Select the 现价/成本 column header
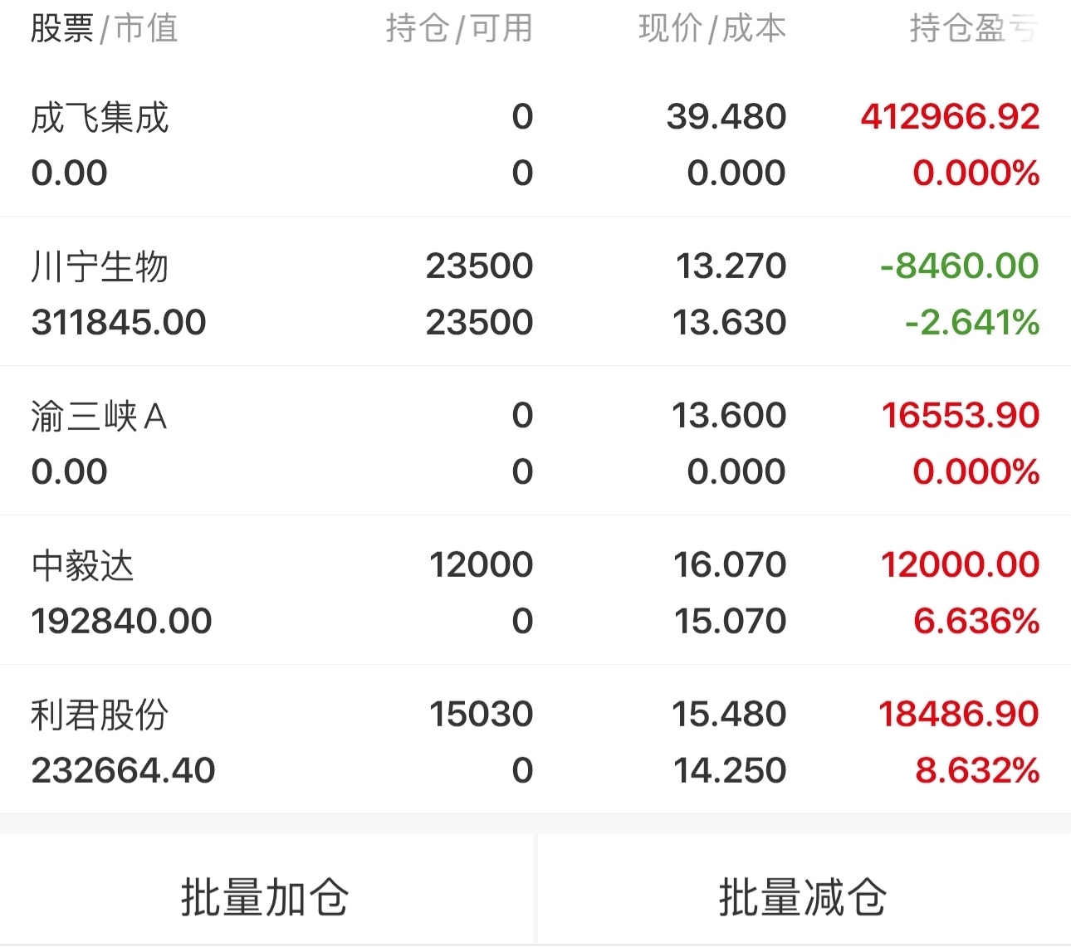 (712, 29)
